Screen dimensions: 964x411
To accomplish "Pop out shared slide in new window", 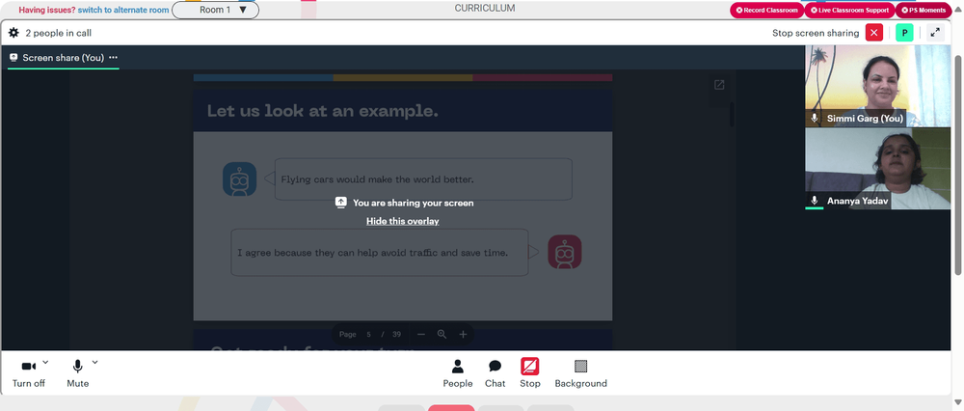I will click(x=719, y=85).
